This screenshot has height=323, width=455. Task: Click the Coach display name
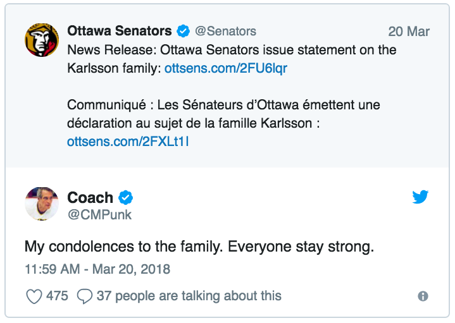click(90, 198)
